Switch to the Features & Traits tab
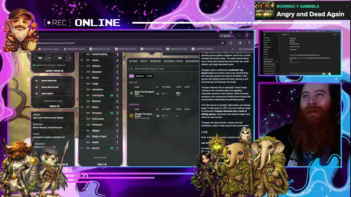 coord(173,61)
